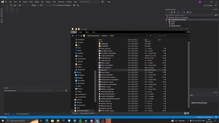Expand the GameLauncher project node
The width and height of the screenshot is (219, 123).
click(166, 26)
